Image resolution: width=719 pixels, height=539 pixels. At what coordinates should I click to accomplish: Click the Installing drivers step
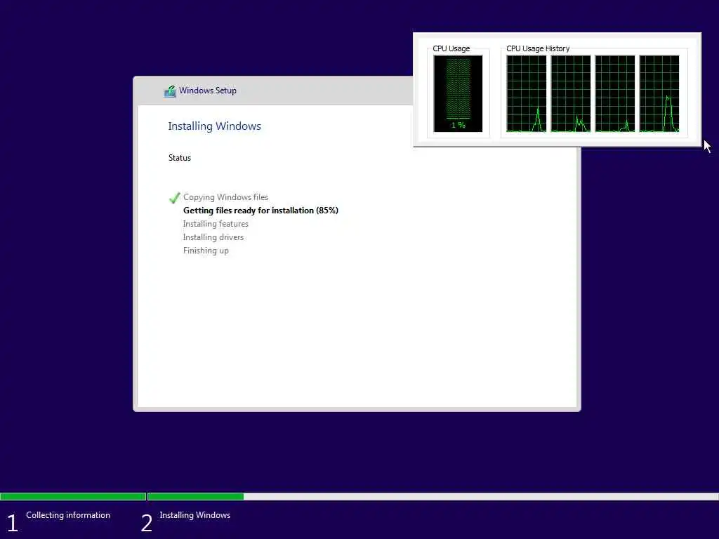[213, 237]
